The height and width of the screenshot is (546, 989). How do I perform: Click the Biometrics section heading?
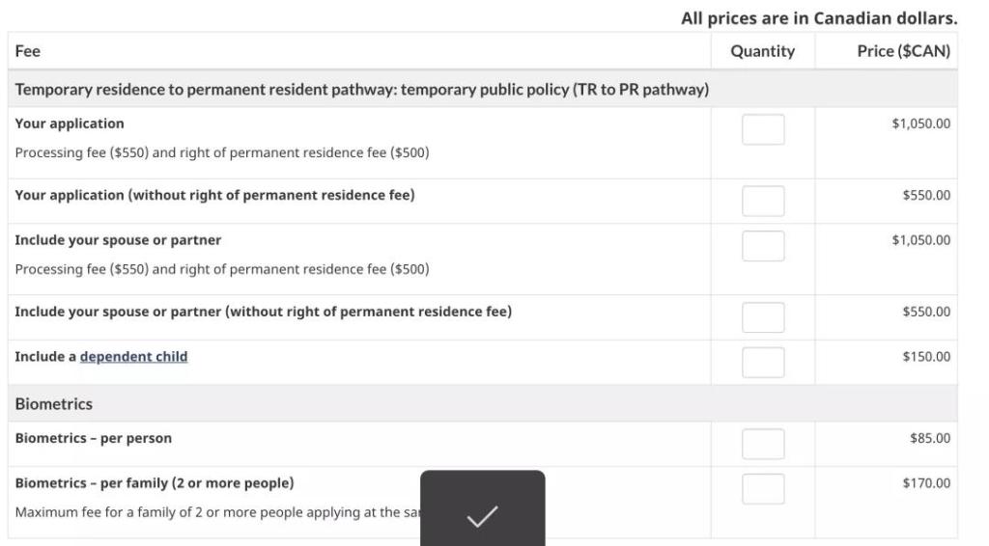pyautogui.click(x=54, y=404)
